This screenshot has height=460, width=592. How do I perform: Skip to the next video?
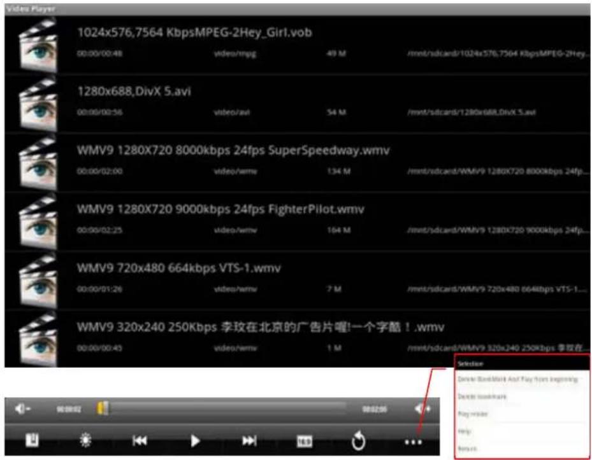249,440
